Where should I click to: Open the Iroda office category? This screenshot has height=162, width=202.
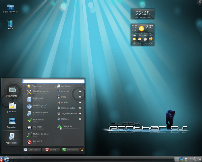click(x=69, y=97)
